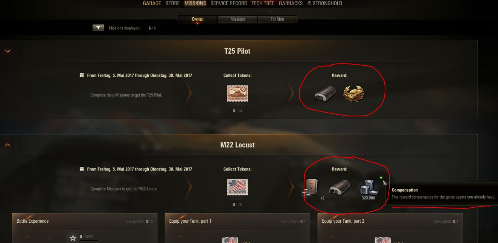Click the T25 Pilot tank token stamp
The width and height of the screenshot is (498, 243).
coord(238,94)
